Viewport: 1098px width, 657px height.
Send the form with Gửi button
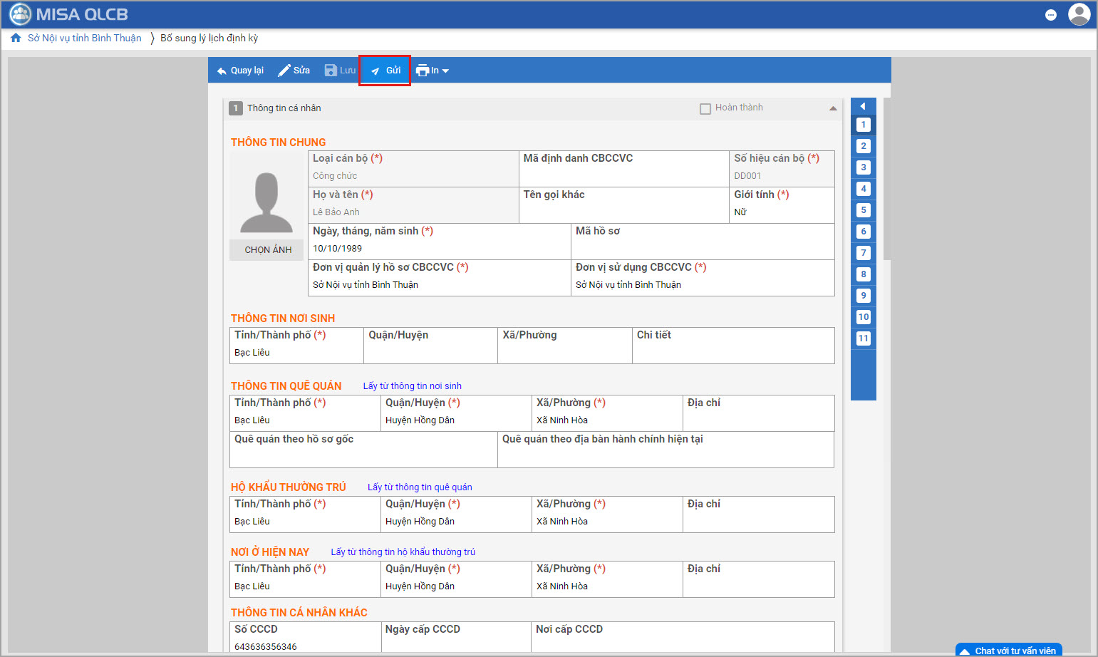385,71
